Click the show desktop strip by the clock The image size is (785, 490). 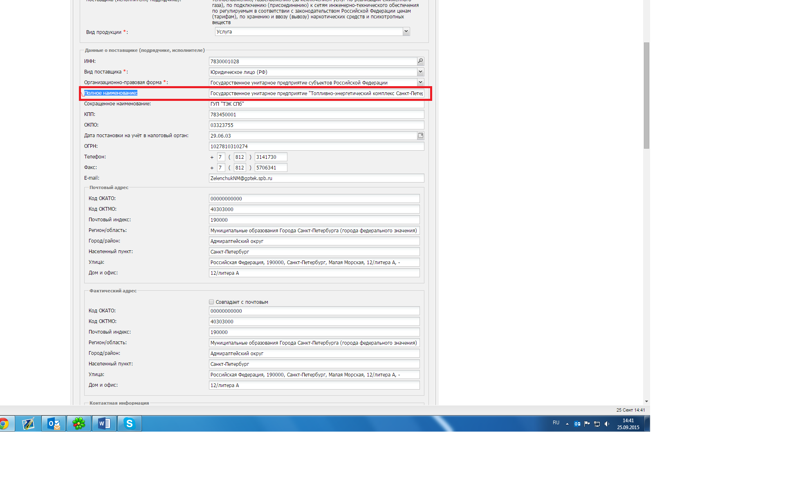(x=647, y=424)
